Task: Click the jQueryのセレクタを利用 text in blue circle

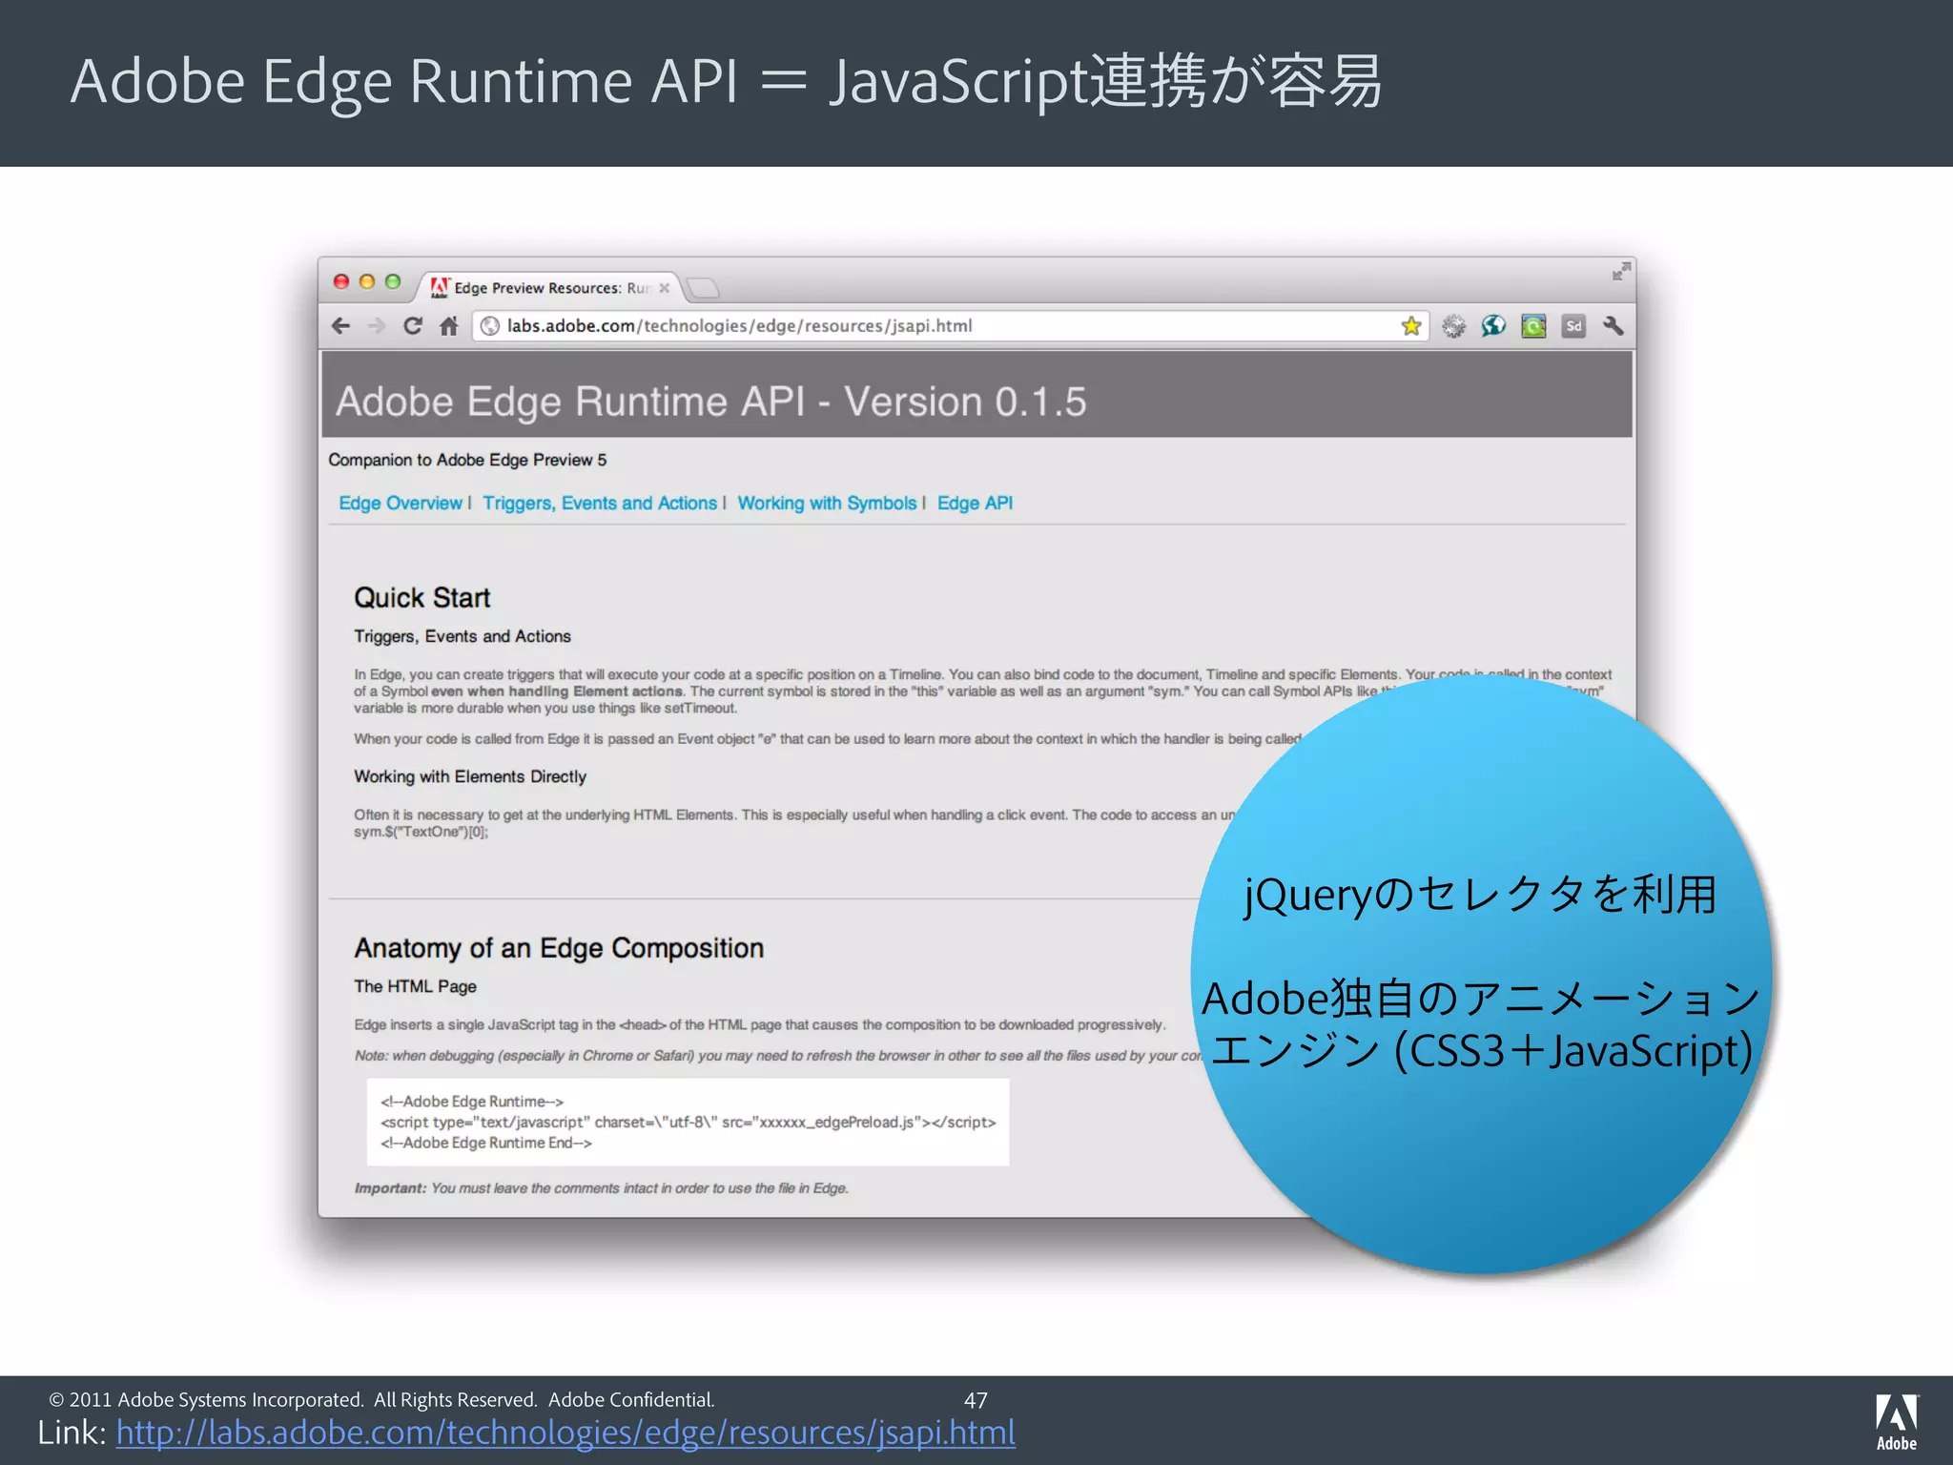Action: 1480,895
